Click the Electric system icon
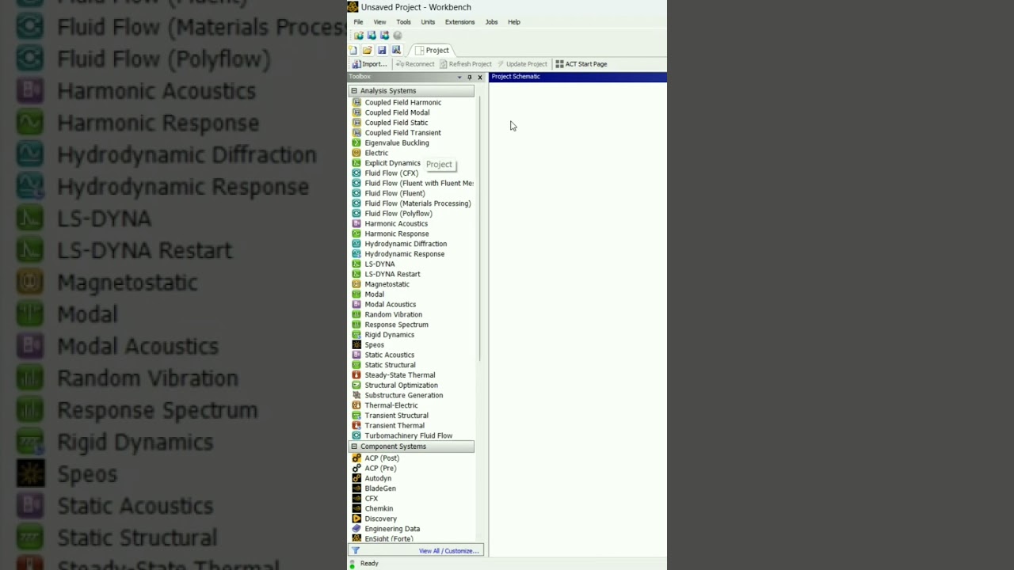Screen dimensions: 1014x570 click(x=356, y=153)
